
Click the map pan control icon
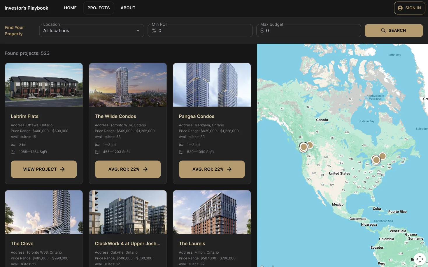click(x=420, y=259)
